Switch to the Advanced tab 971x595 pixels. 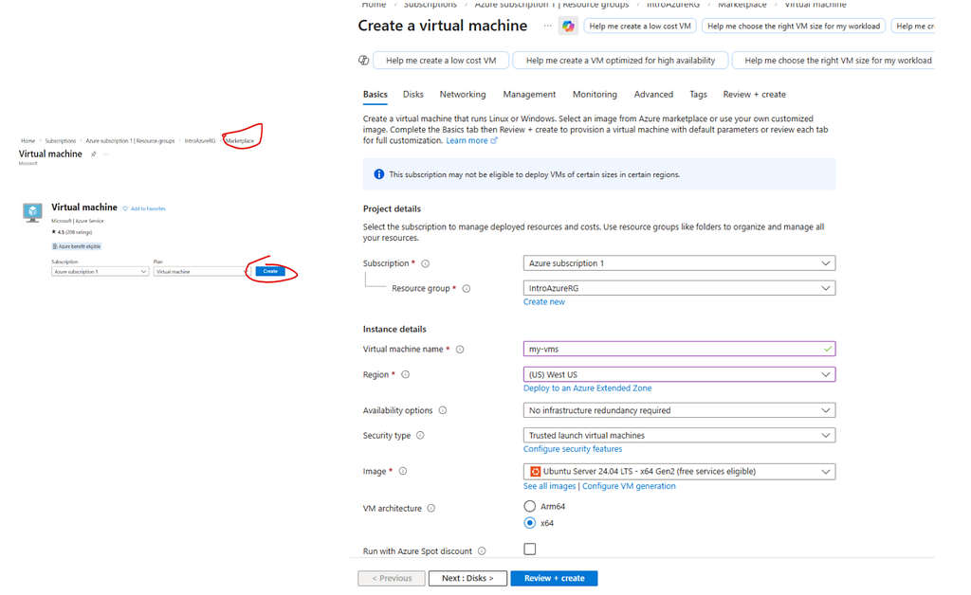653,95
